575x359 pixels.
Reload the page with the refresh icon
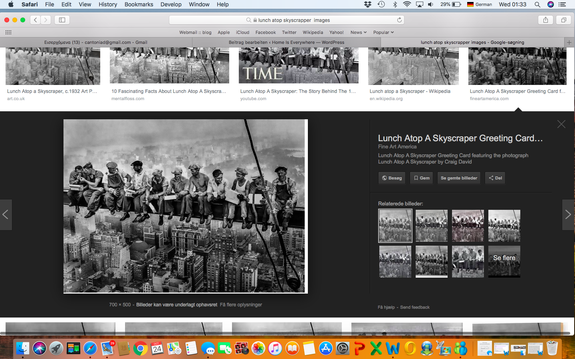399,20
